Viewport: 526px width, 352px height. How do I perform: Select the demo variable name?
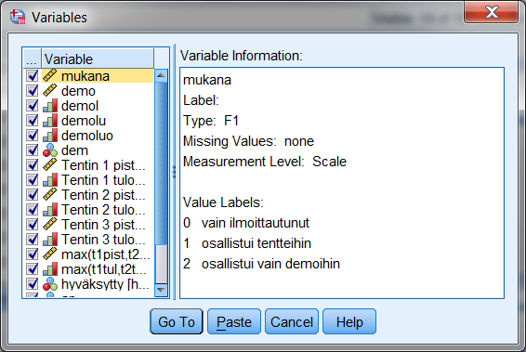pos(78,91)
